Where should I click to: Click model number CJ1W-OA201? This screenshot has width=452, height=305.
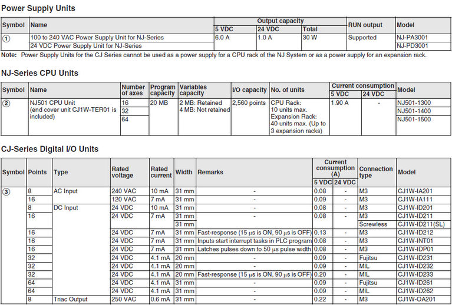pos(417,299)
